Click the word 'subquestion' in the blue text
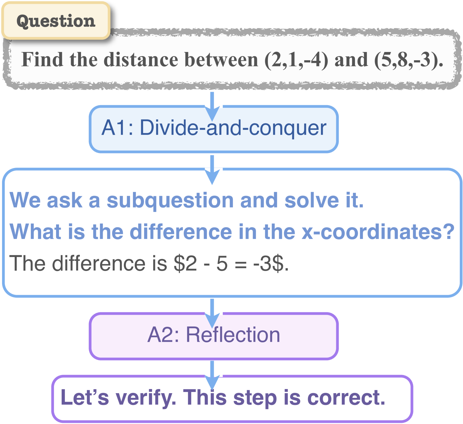463x424 pixels. pos(170,201)
